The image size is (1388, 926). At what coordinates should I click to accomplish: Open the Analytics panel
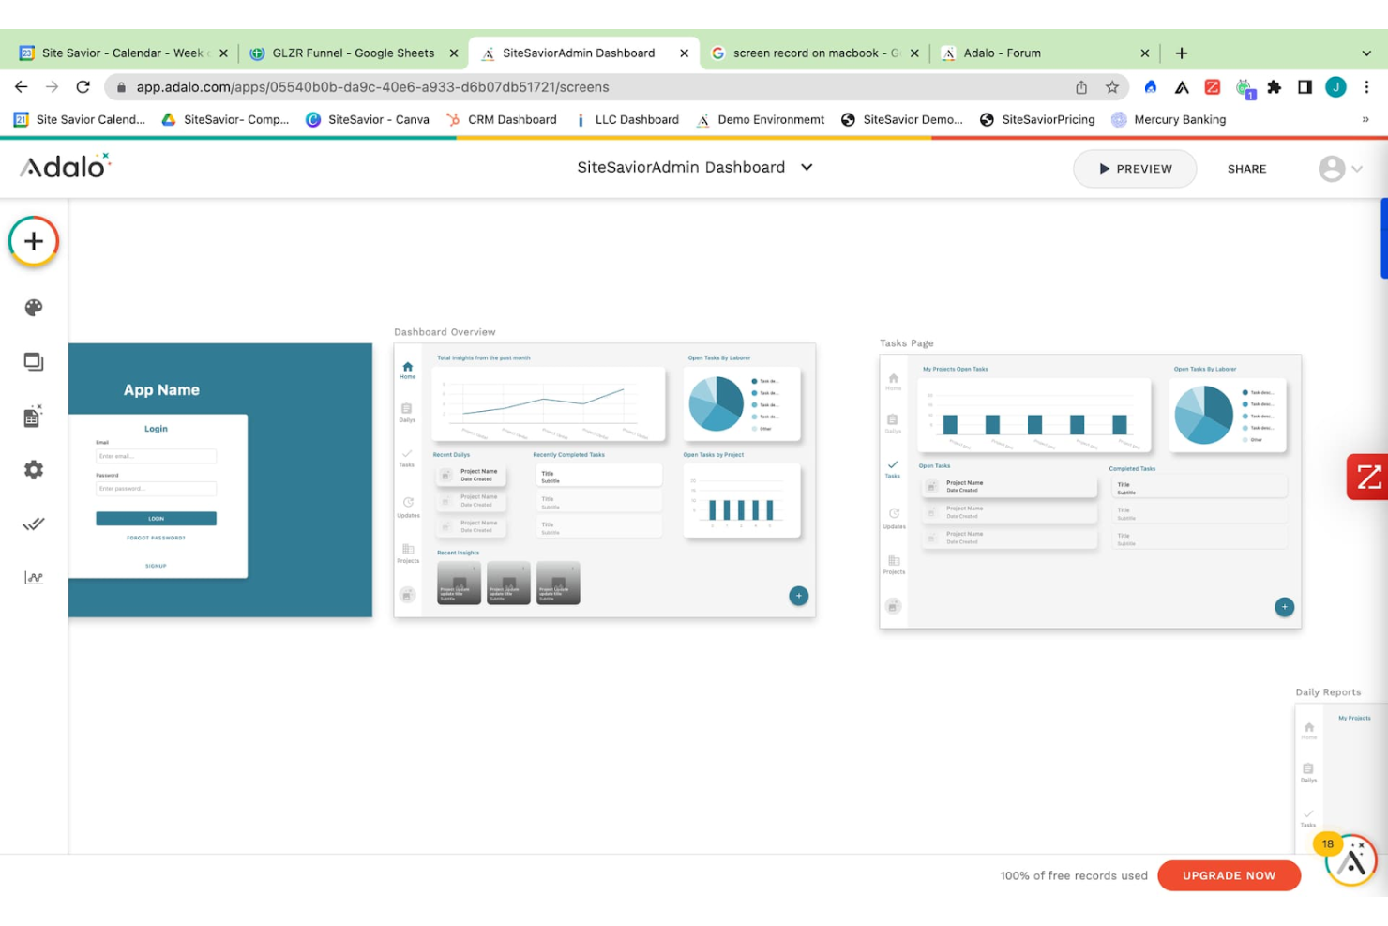coord(33,577)
